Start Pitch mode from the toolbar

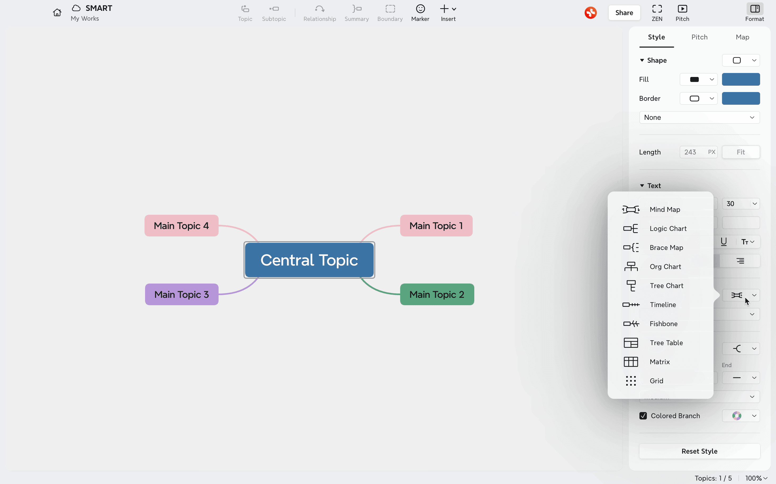click(682, 13)
